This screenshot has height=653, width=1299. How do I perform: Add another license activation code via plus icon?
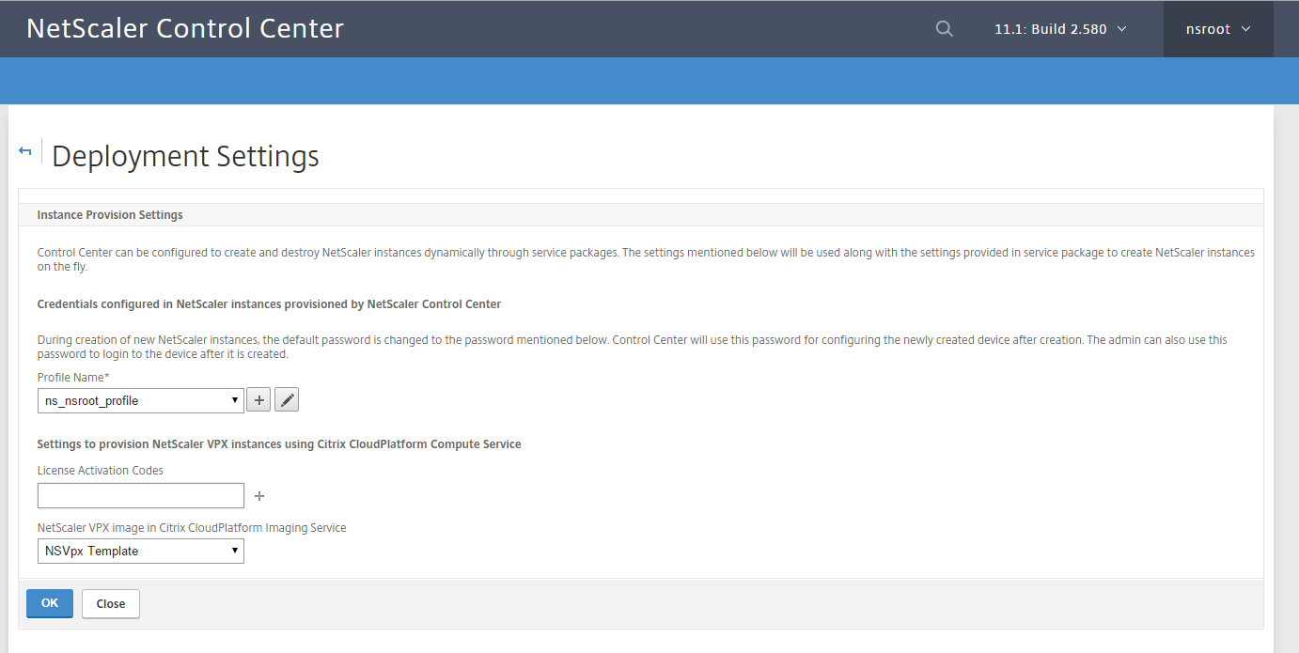(x=259, y=496)
